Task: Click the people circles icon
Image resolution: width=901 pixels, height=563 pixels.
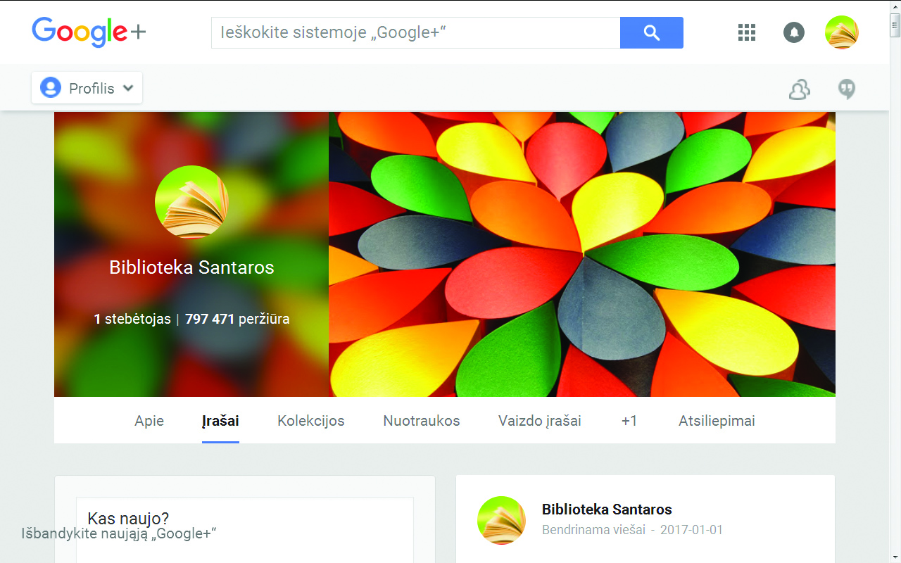Action: (x=800, y=89)
